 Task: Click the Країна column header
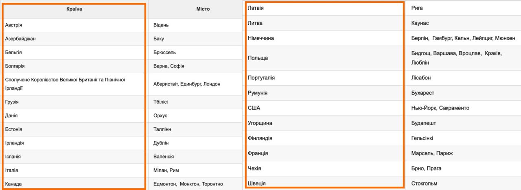(x=74, y=9)
